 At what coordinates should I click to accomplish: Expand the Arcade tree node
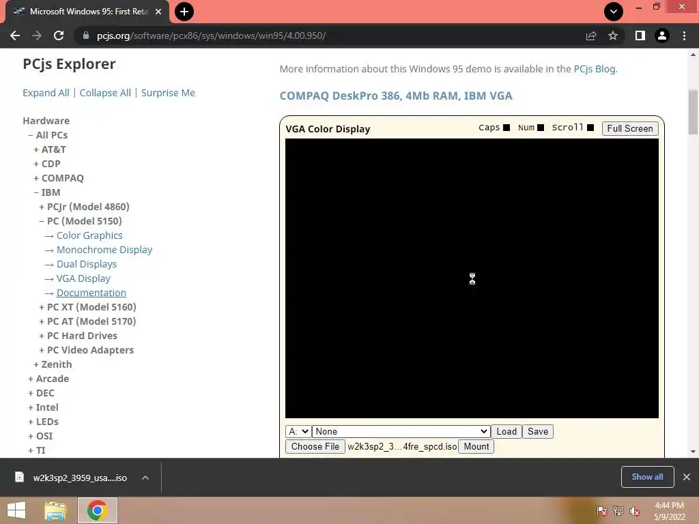click(48, 379)
